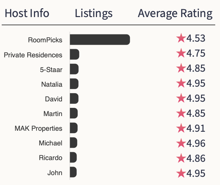
Task: Select the Host Info column header
Action: point(27,14)
